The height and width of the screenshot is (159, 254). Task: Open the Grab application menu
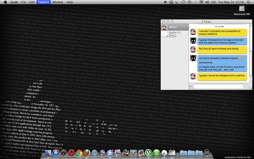(14, 2)
